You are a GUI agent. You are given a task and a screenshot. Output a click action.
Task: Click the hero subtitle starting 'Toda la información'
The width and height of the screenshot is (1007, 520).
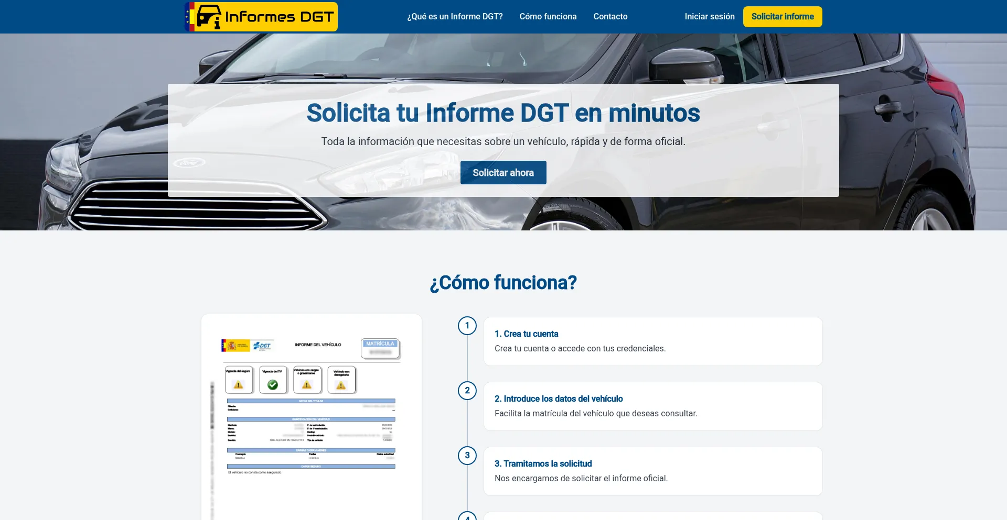[x=504, y=141]
